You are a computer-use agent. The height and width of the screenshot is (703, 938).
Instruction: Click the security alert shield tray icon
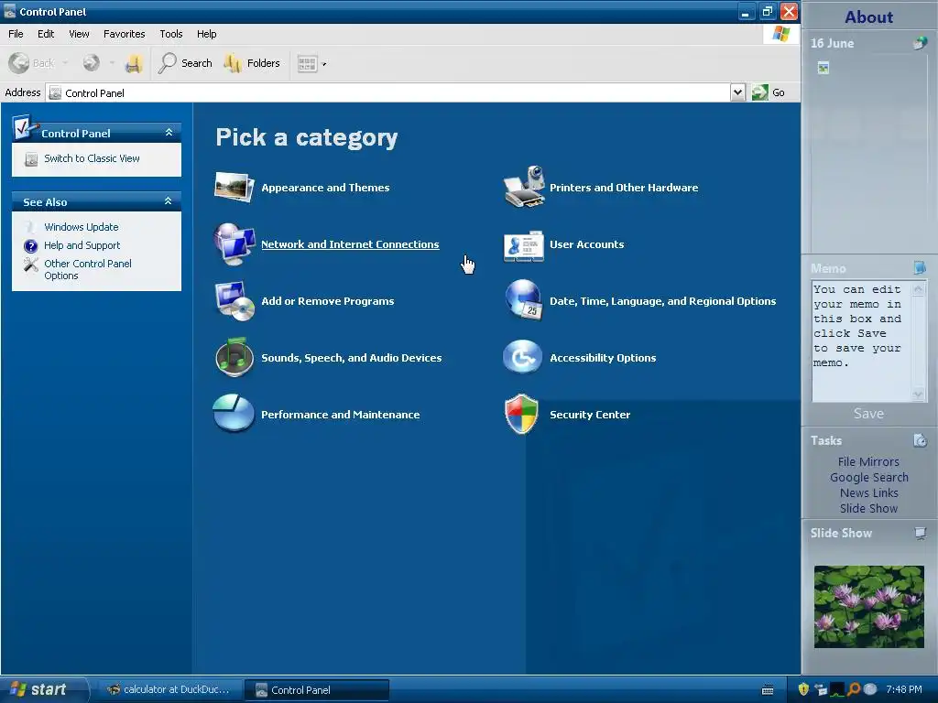tap(803, 689)
